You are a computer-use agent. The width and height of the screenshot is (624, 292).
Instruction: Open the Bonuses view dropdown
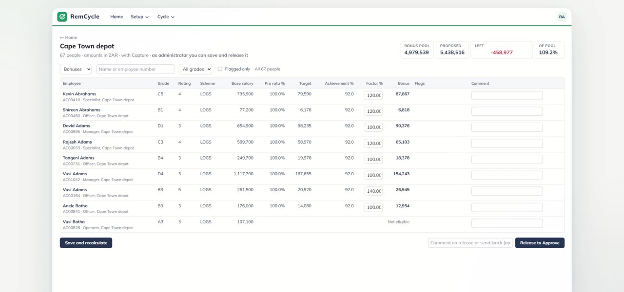pos(76,69)
